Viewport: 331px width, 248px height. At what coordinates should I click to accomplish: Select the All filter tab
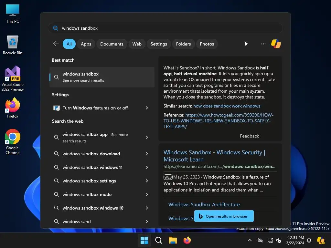click(x=69, y=44)
